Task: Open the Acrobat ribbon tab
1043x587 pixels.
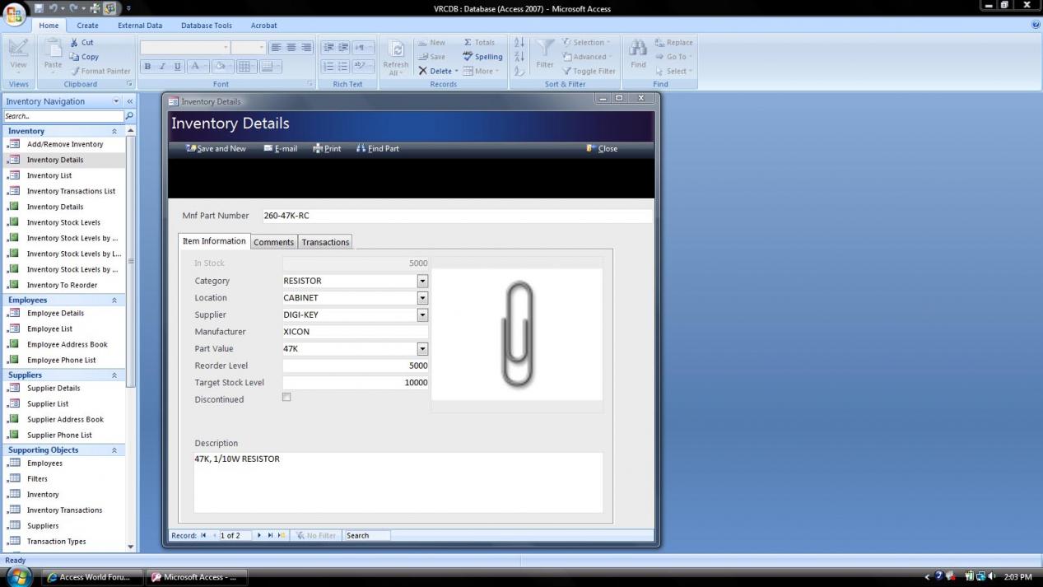Action: point(263,26)
